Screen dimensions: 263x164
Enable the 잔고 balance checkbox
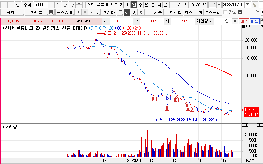point(225,12)
